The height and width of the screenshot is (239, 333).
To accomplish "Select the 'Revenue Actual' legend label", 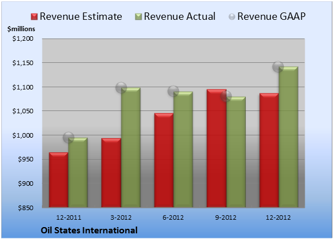I will click(x=180, y=16).
